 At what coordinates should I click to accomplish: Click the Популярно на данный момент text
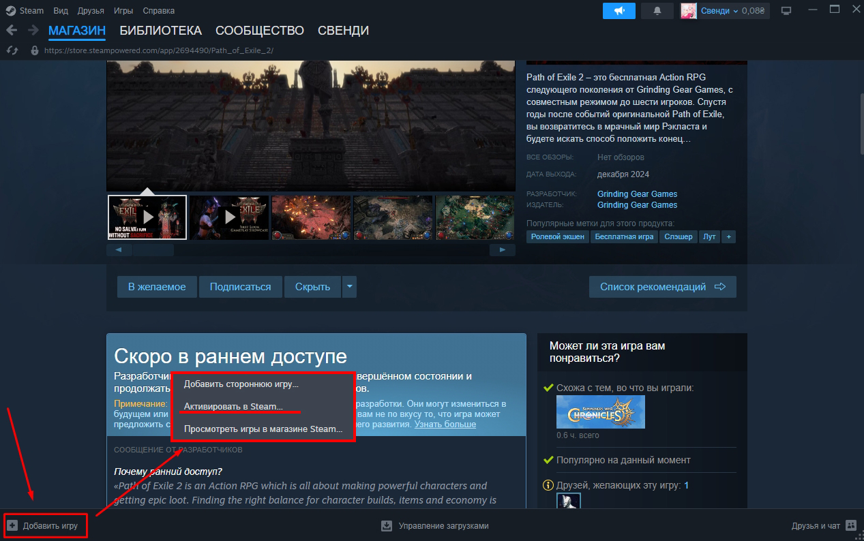(x=623, y=460)
